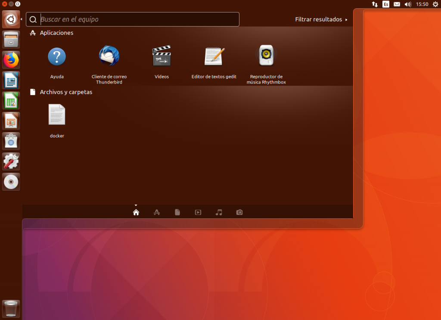441x320 pixels.
Task: Click the Buscar en el equipo field
Action: (133, 19)
